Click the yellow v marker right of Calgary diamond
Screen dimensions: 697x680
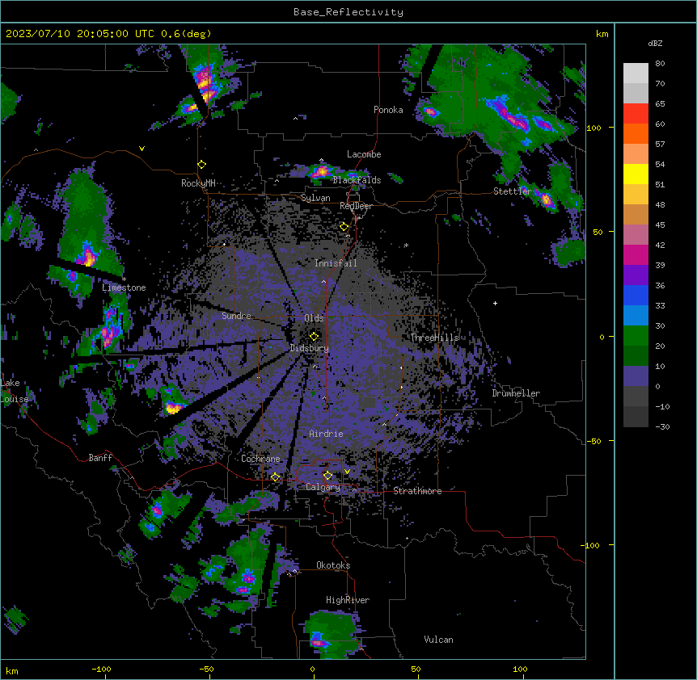[347, 472]
